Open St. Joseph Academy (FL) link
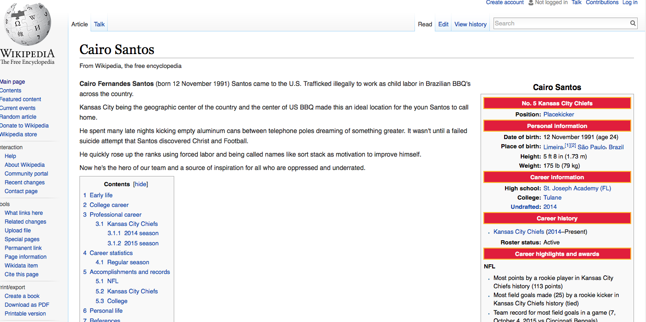Image resolution: width=646 pixels, height=322 pixels. 577,188
